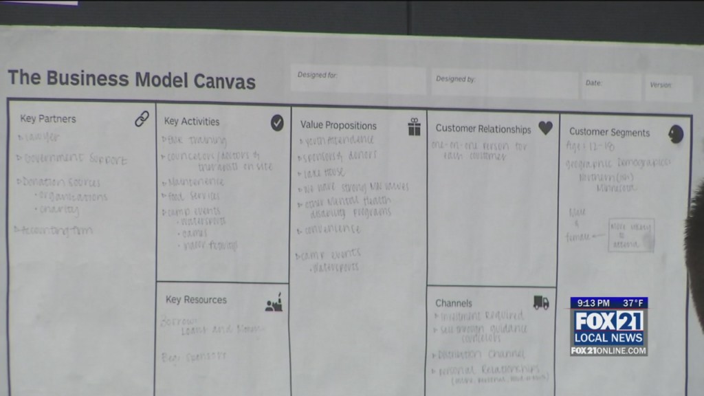Click the Customer Segments heading

pos(609,132)
